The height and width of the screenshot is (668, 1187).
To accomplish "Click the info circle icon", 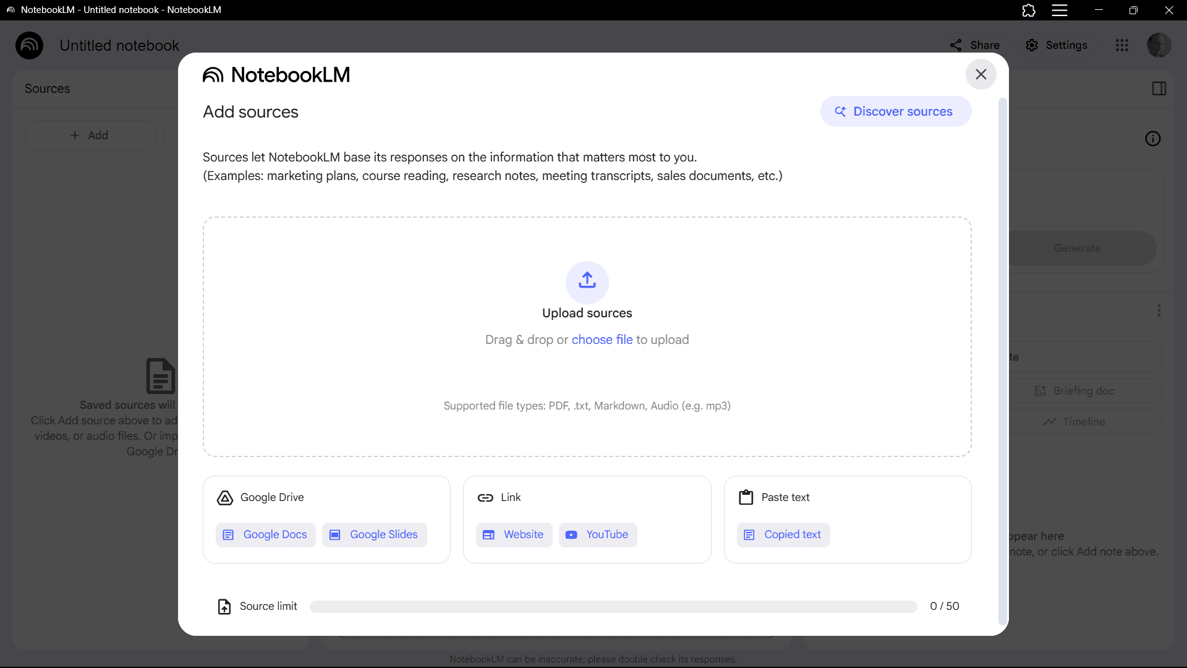I will click(1153, 139).
